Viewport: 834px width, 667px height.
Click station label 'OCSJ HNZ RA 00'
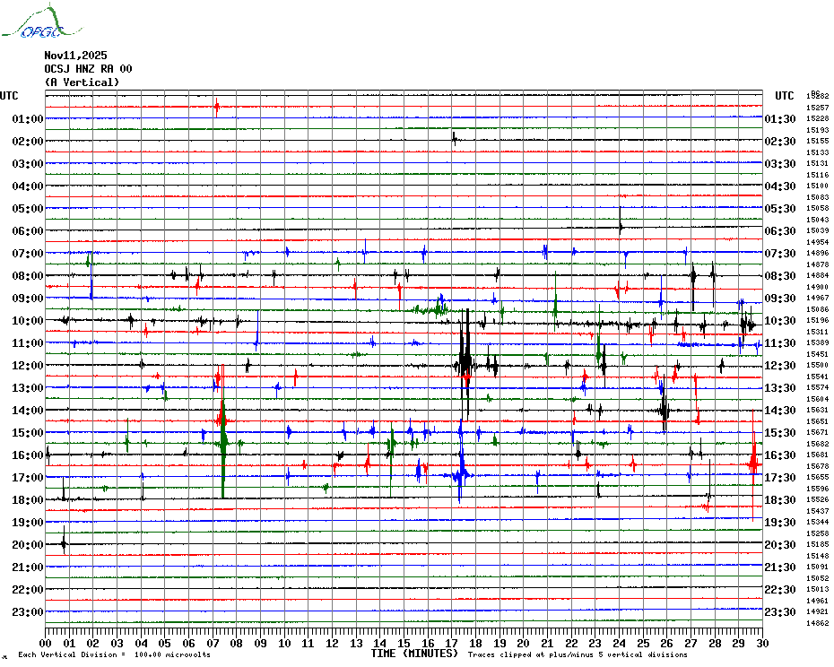(88, 69)
